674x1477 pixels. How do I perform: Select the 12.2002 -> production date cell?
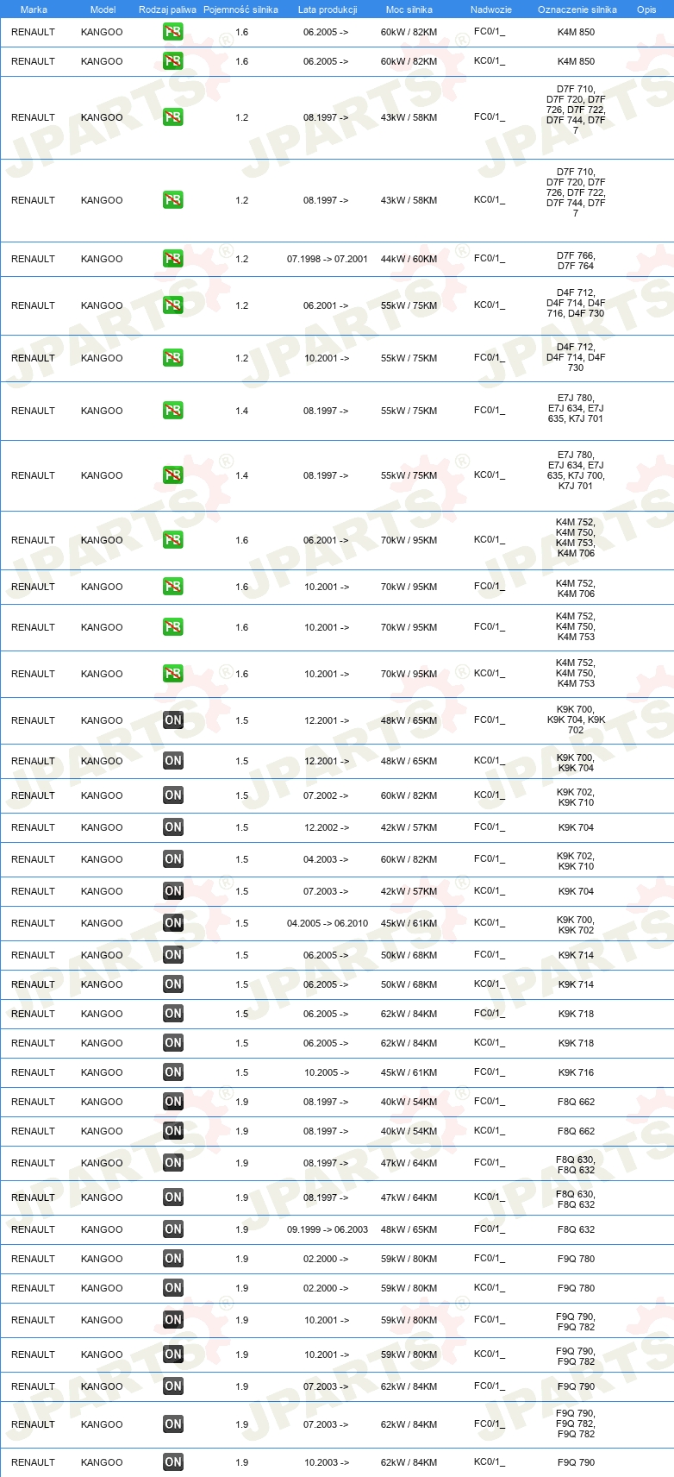point(327,827)
